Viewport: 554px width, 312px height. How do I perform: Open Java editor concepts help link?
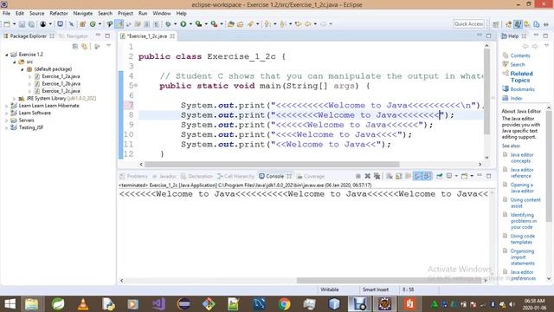click(521, 158)
